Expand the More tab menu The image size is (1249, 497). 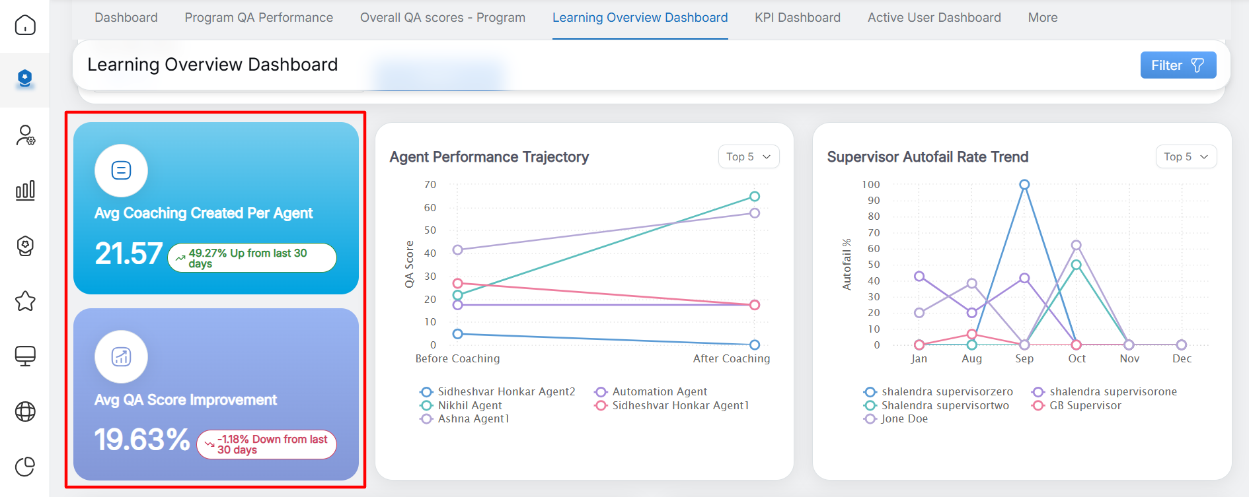(x=1042, y=18)
